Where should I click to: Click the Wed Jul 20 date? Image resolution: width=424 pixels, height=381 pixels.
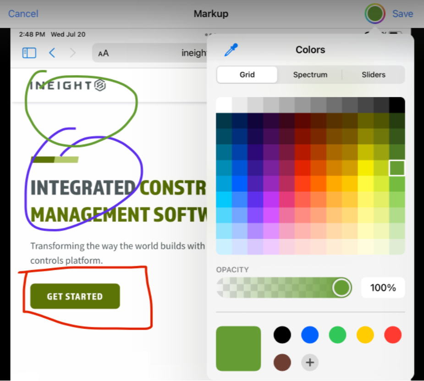tap(68, 34)
